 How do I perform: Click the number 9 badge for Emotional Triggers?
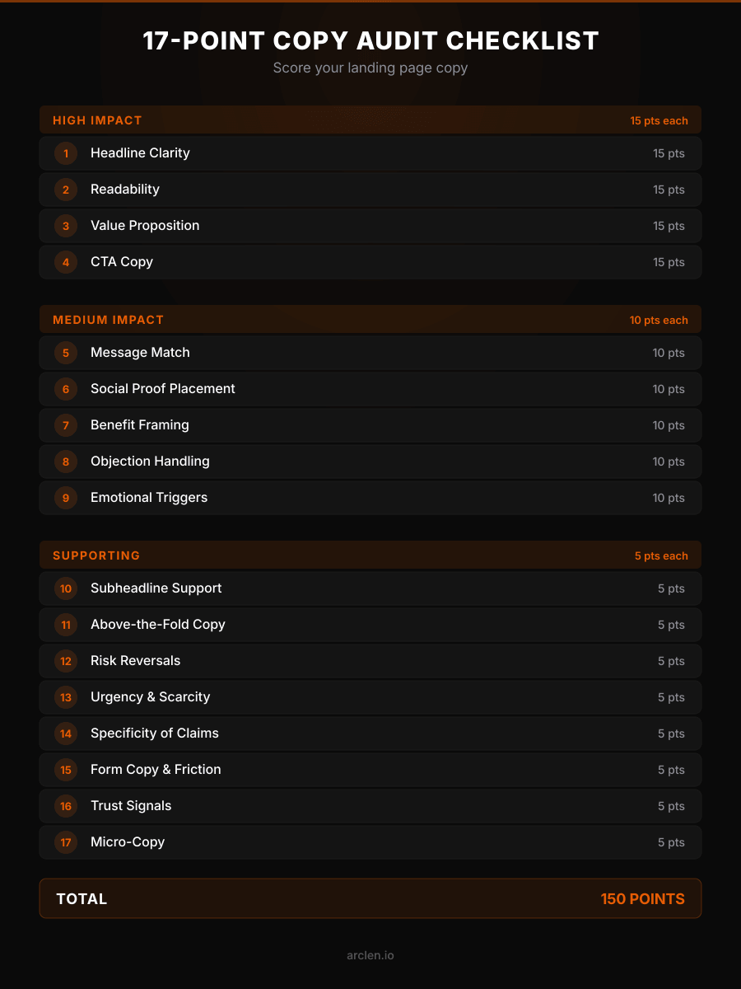(x=66, y=498)
